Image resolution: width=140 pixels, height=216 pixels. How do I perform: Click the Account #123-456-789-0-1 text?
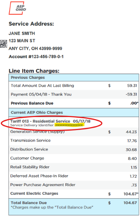(36, 57)
